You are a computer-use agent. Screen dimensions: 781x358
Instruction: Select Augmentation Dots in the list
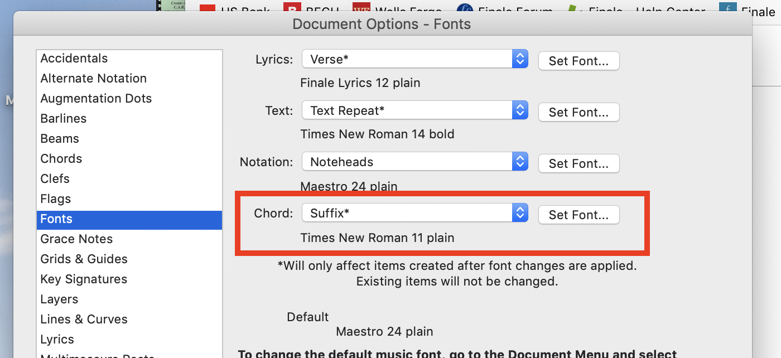point(96,99)
